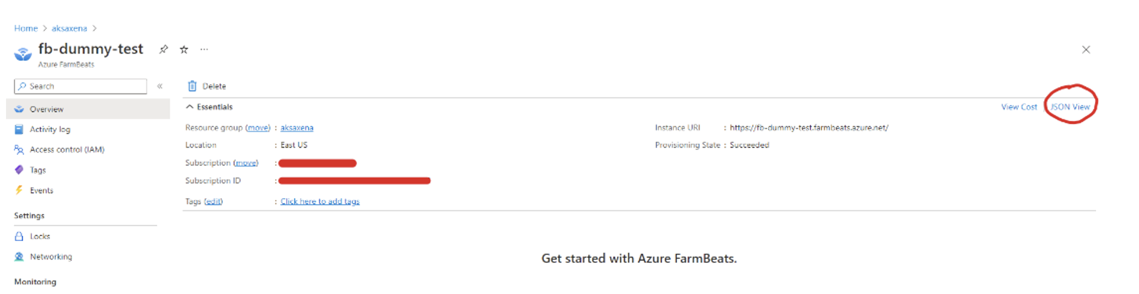
Task: Open the more options ellipsis menu
Action: click(x=204, y=49)
